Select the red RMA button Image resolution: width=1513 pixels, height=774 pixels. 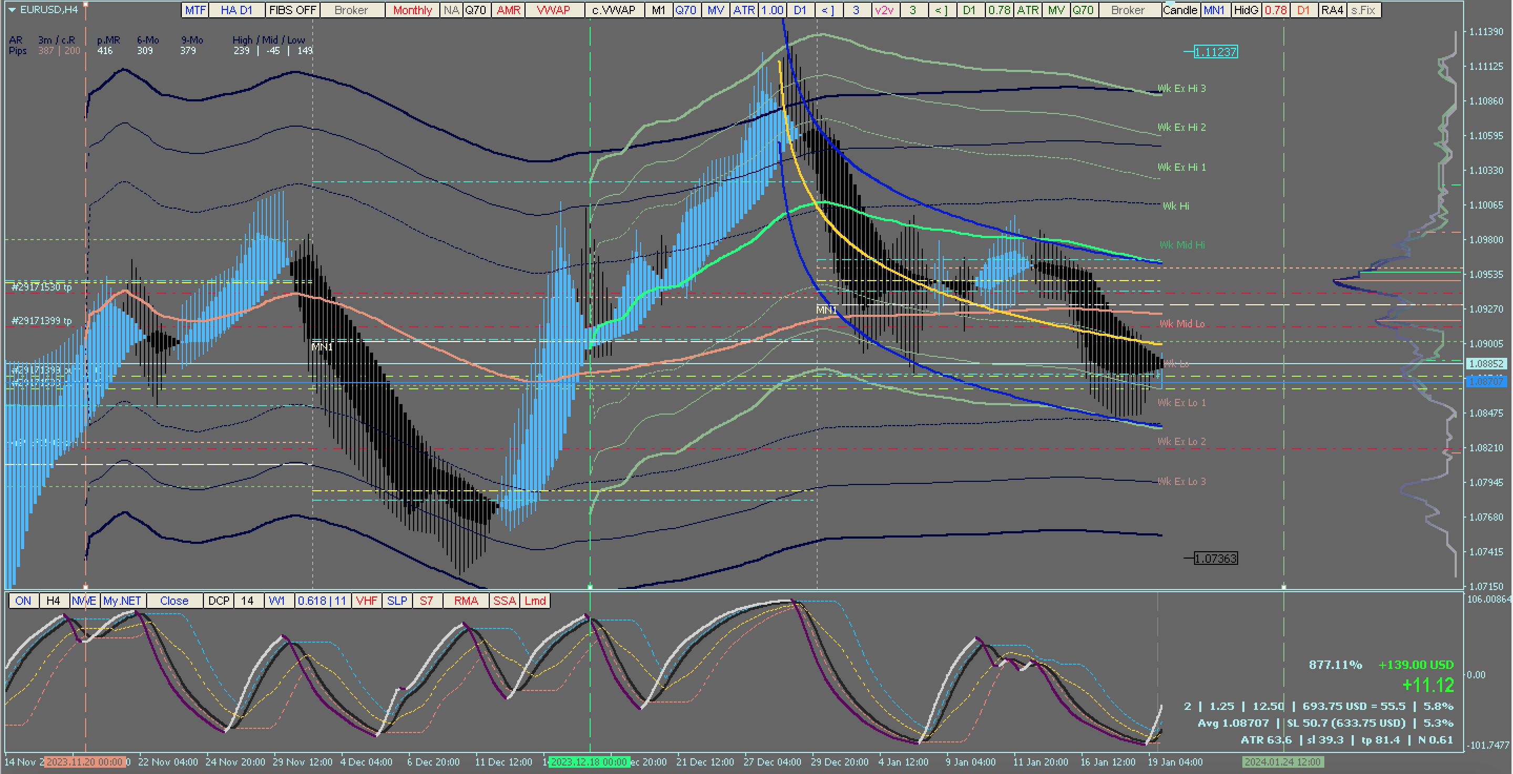tap(466, 601)
